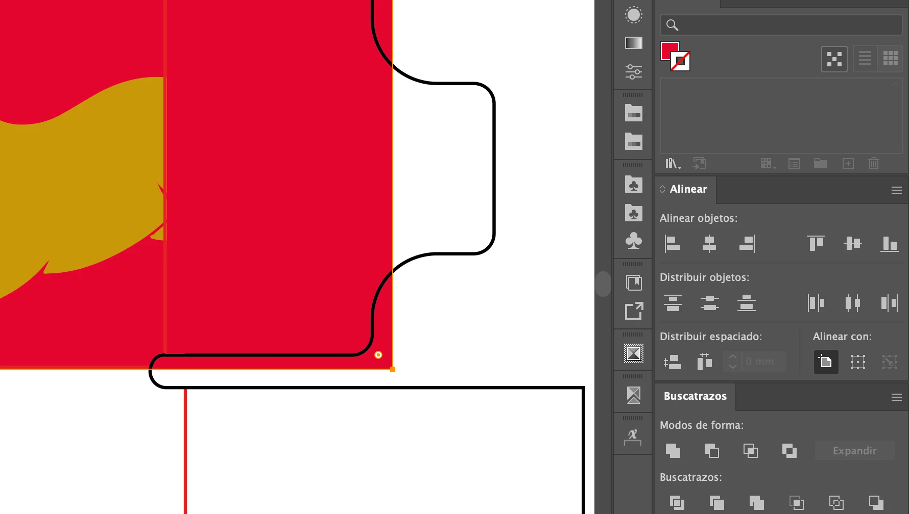The image size is (909, 514).
Task: Align objects to vertical center
Action: coord(852,243)
